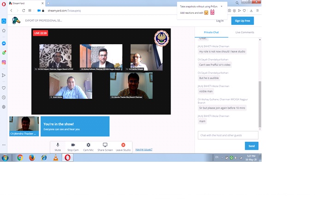Open Windows Start button
Viewport: 316px width, 212px height.
(5, 158)
